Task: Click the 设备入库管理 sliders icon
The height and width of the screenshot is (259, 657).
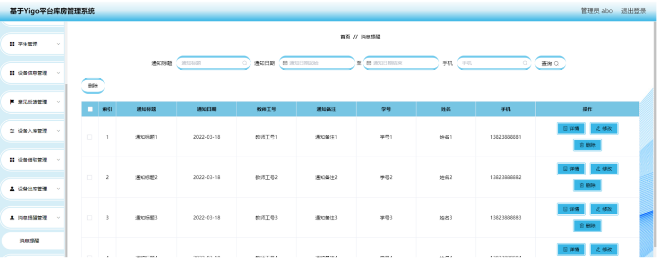Action: [x=12, y=131]
